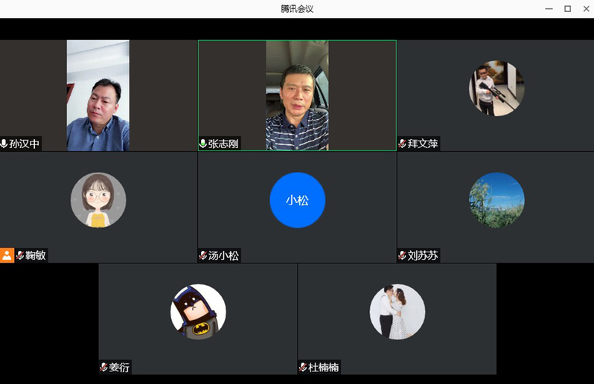Click the microphone icon beside 孙汉中
Viewport: 594px width, 384px height.
pyautogui.click(x=4, y=144)
